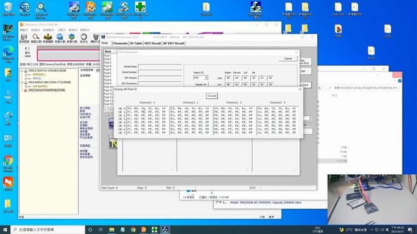Click the delete partition trash icon in DiskGenius
417x234 pixels.
[x=96, y=38]
